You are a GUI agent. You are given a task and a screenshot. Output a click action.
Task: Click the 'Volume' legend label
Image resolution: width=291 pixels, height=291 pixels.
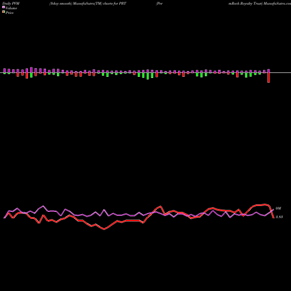(11, 8)
